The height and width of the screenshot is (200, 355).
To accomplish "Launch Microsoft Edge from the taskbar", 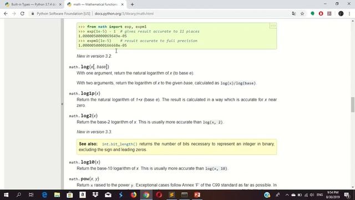I will tap(44, 195).
